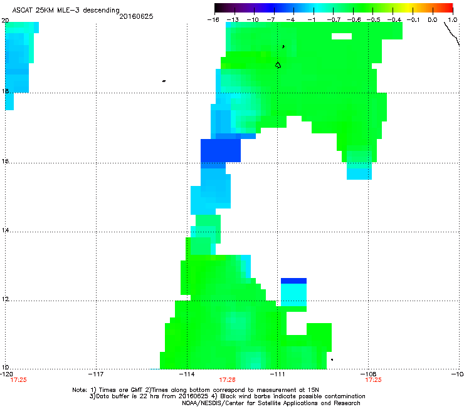Screen dimensions: 464x407
Task: Click the longitude label -120
Action: tap(6, 374)
